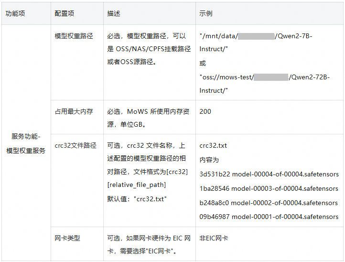Select the 模型权重路径 configuration cell
This screenshot has height=262, width=345.
(77, 62)
